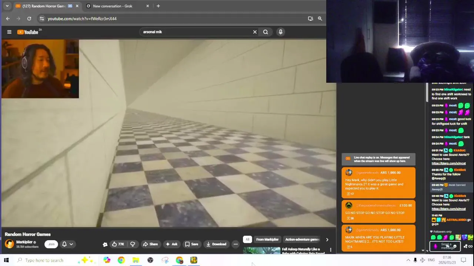Image resolution: width=474 pixels, height=266 pixels.
Task: Open the YouTube guide hamburger menu
Action: click(x=9, y=32)
